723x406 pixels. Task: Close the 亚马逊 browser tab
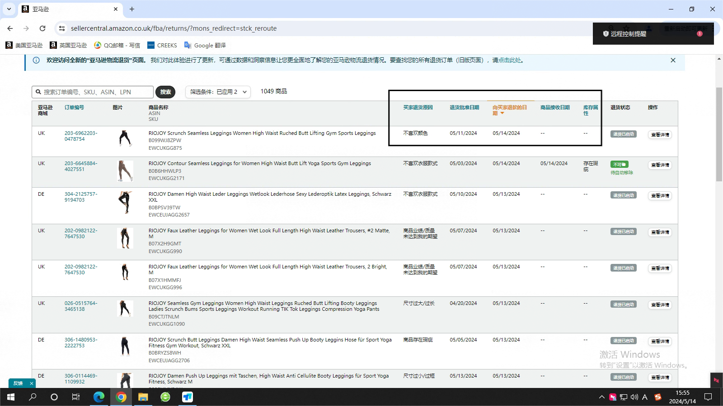click(x=116, y=9)
